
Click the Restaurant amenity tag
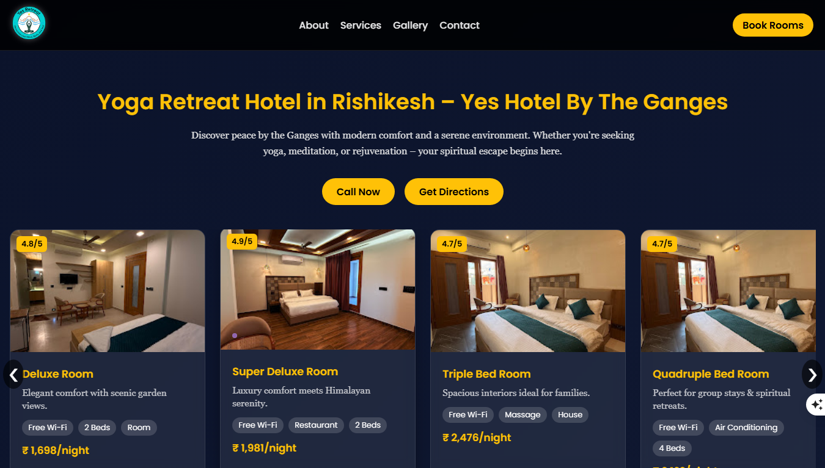pos(316,425)
